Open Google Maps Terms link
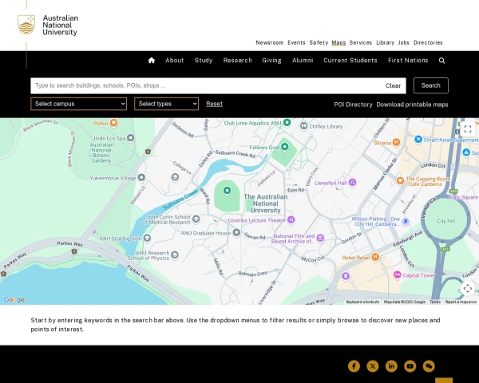Viewport: 479px width, 383px height. coord(435,302)
